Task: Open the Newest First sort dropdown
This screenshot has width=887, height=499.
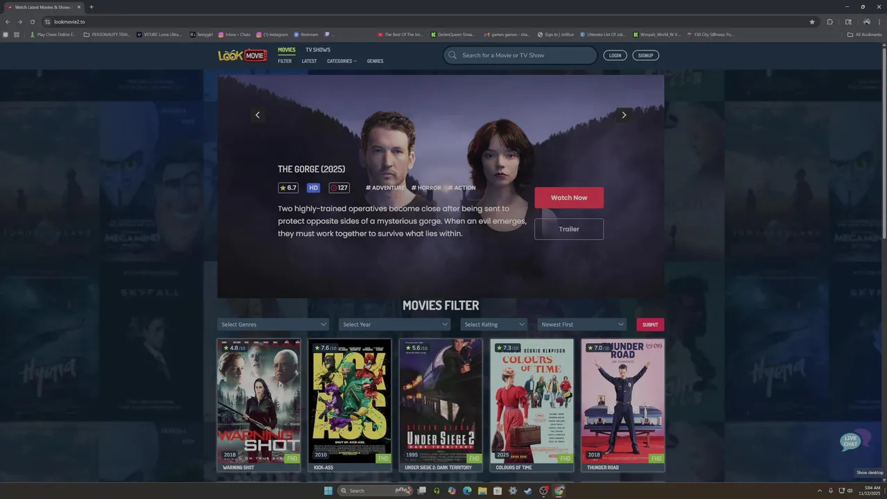Action: tap(582, 324)
